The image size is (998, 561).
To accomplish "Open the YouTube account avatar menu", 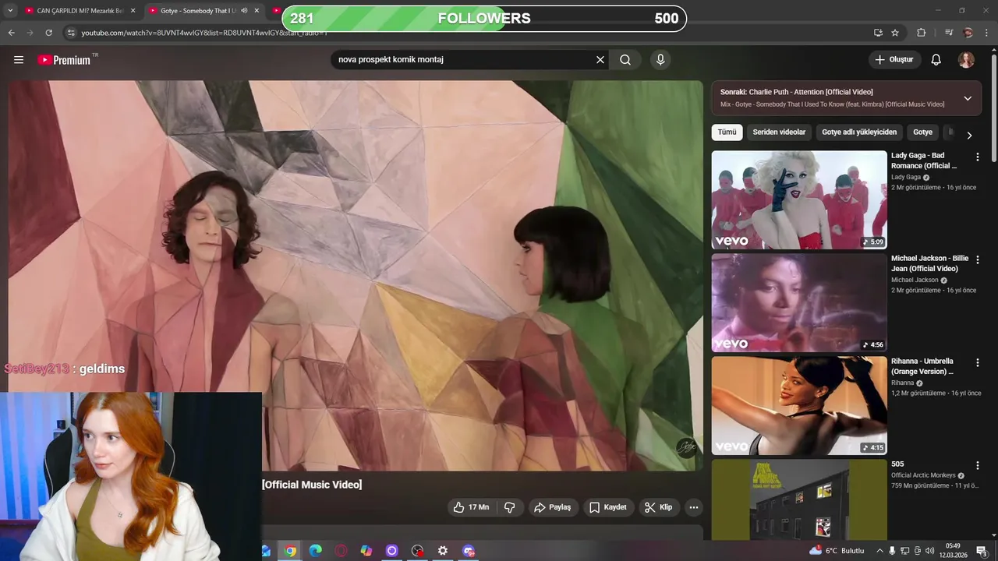I will point(966,60).
